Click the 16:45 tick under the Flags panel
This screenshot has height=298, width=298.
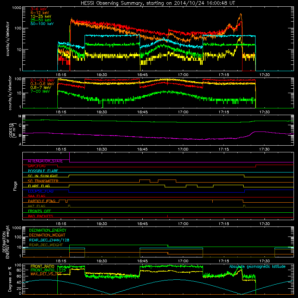coord(142,224)
